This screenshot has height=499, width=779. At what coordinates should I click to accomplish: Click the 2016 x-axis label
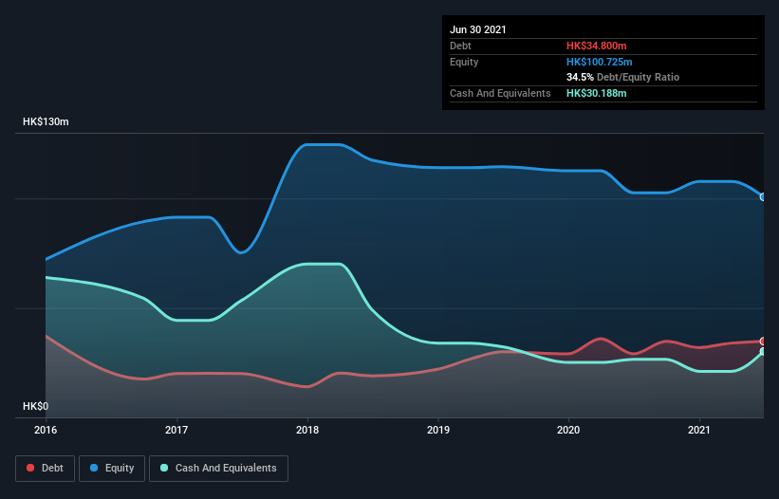click(46, 430)
